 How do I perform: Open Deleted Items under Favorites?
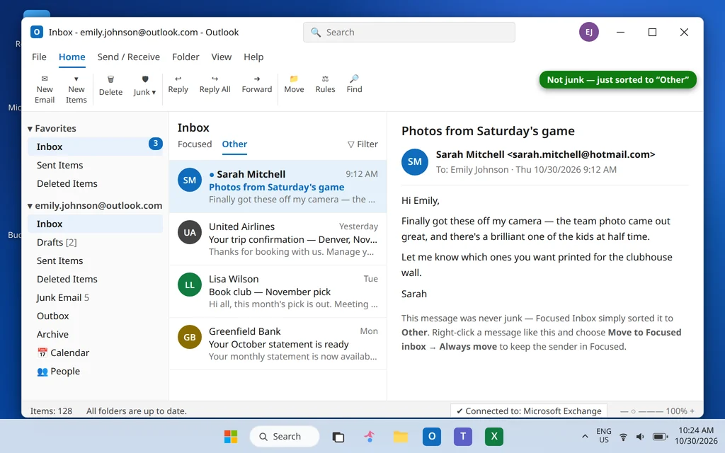pos(95,183)
